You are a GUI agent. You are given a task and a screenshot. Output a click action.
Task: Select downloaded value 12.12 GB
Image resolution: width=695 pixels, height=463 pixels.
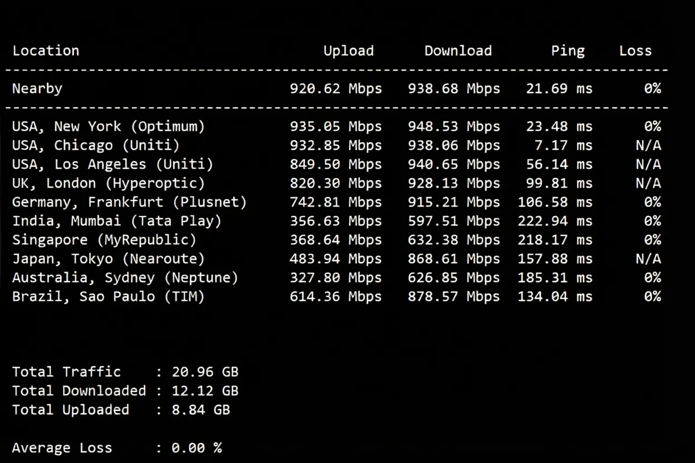(x=205, y=391)
